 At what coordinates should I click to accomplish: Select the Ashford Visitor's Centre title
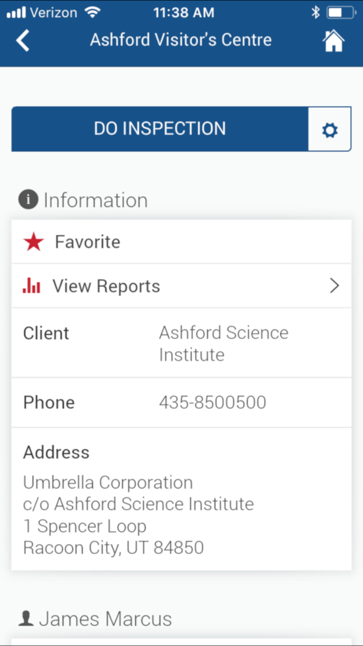pos(180,40)
